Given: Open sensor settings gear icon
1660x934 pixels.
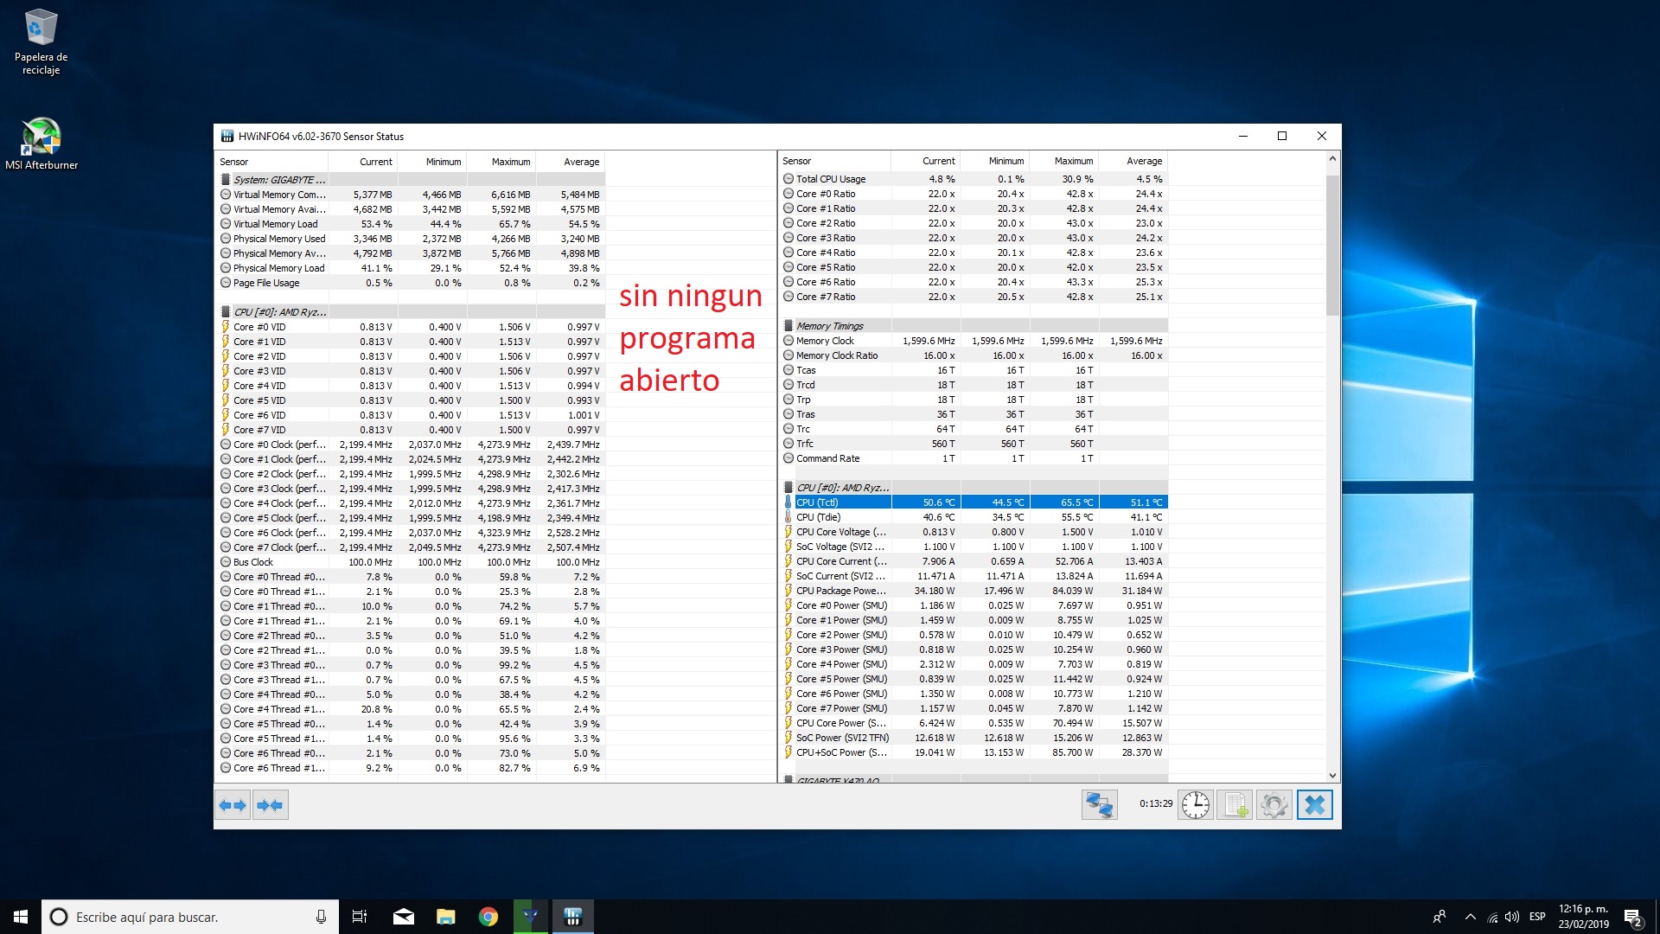Looking at the screenshot, I should pyautogui.click(x=1274, y=805).
